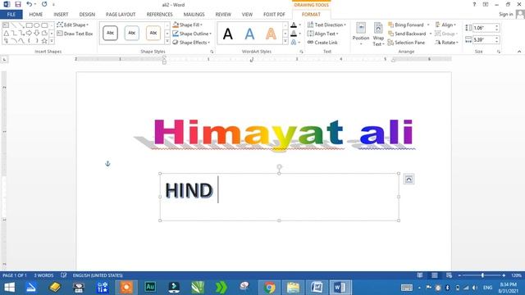Click the proofing errors icon in status bar
This screenshot has width=525, height=295.
point(64,275)
